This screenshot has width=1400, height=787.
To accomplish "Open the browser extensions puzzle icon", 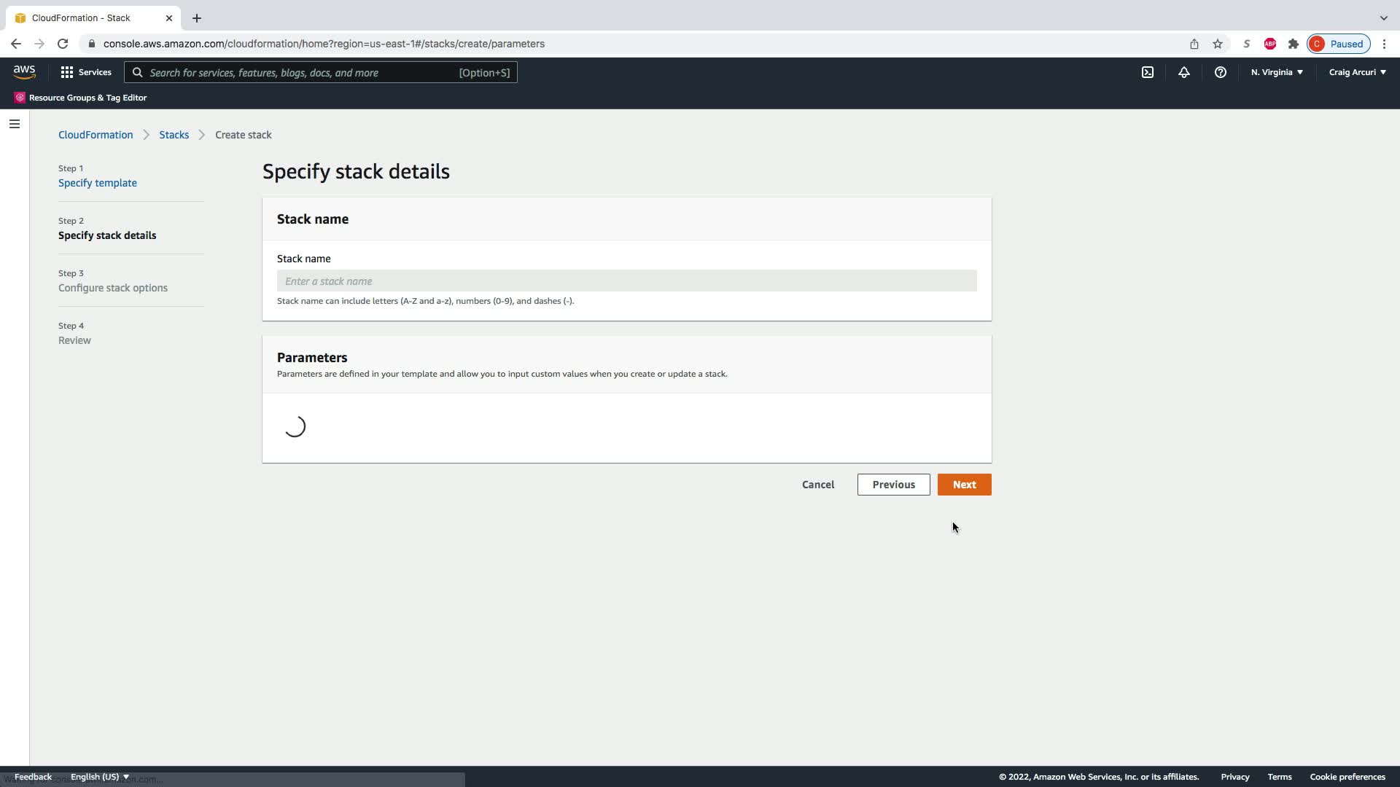I will [1294, 44].
